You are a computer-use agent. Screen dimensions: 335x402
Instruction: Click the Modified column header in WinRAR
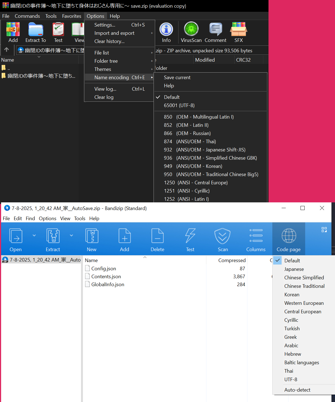214,60
